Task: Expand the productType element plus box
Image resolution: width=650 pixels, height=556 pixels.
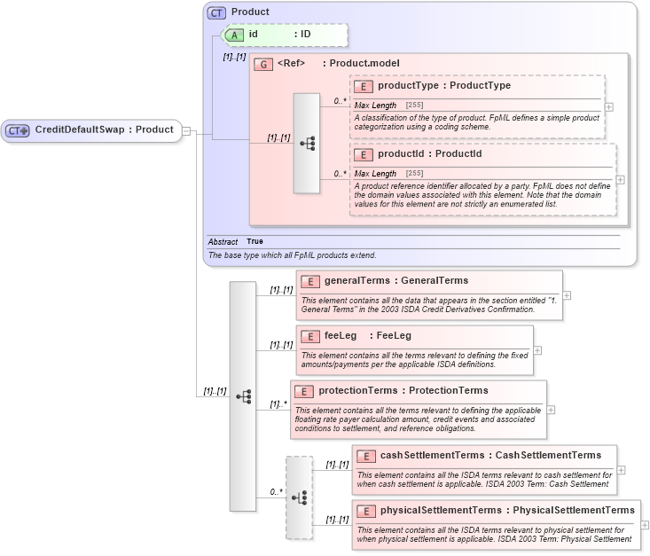Action: (x=608, y=107)
